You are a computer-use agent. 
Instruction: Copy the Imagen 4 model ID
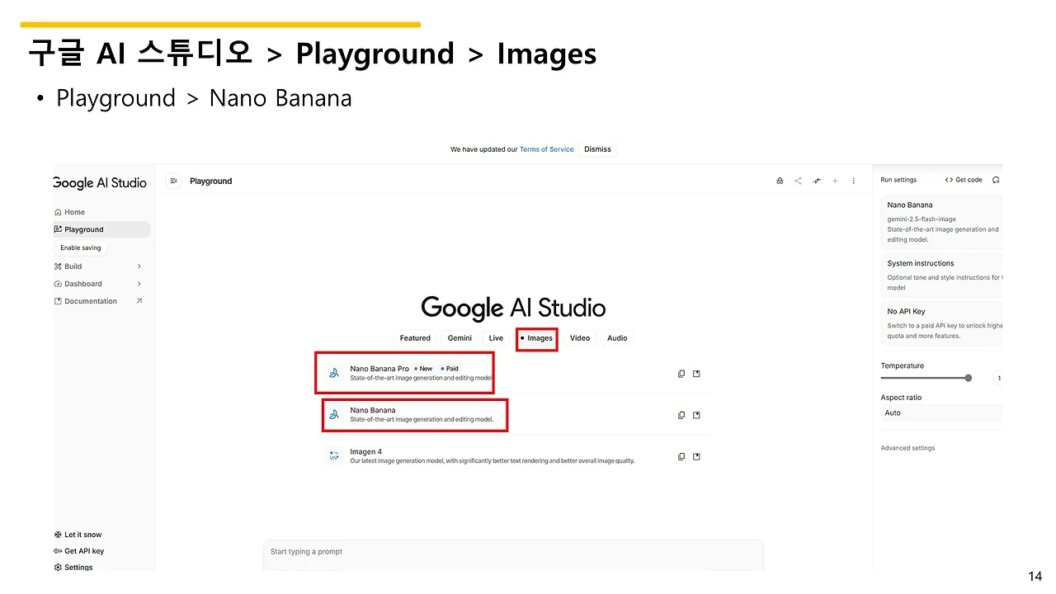coord(681,456)
